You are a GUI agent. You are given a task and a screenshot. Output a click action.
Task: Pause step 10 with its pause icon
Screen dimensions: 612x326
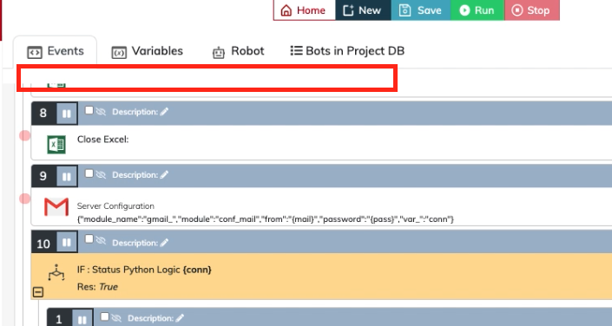pos(67,242)
